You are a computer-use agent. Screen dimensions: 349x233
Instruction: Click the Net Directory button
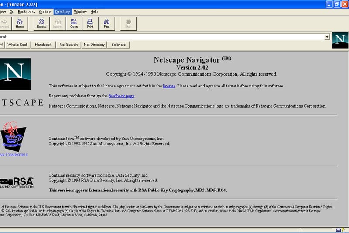click(x=94, y=45)
